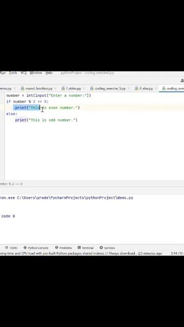Close the coding_exercise_5.py tab
184x327 pixels.
pyautogui.click(x=128, y=88)
